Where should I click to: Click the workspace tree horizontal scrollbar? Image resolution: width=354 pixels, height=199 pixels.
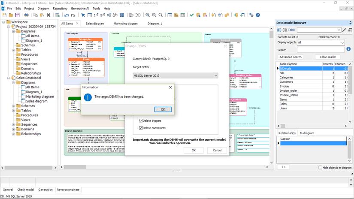tap(29, 168)
